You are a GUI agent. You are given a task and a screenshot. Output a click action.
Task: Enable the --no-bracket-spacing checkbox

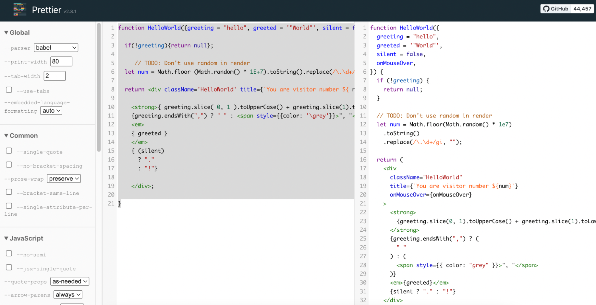[x=9, y=165]
